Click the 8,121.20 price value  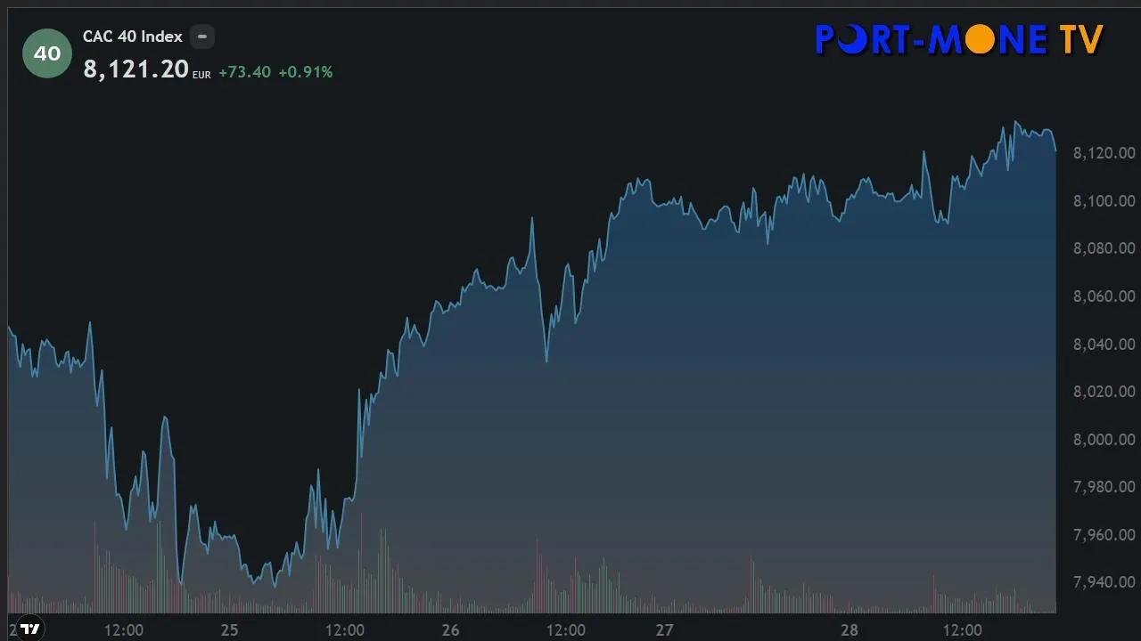tap(135, 69)
